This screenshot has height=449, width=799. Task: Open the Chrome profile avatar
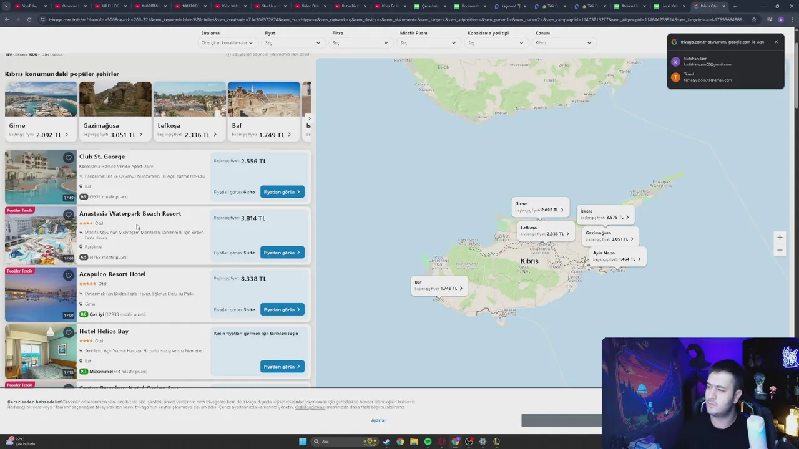click(781, 19)
